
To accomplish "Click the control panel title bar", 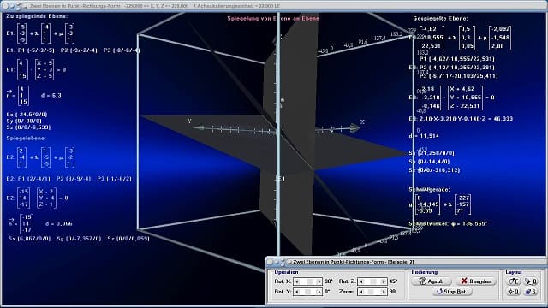I will tap(405, 262).
